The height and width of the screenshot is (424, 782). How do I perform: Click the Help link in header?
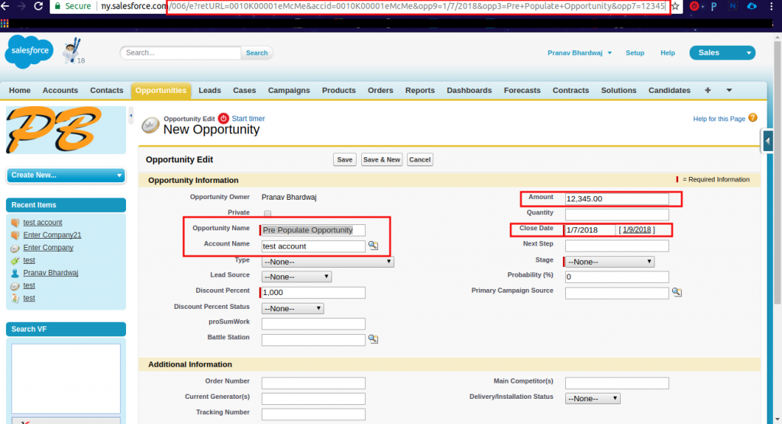pos(667,53)
